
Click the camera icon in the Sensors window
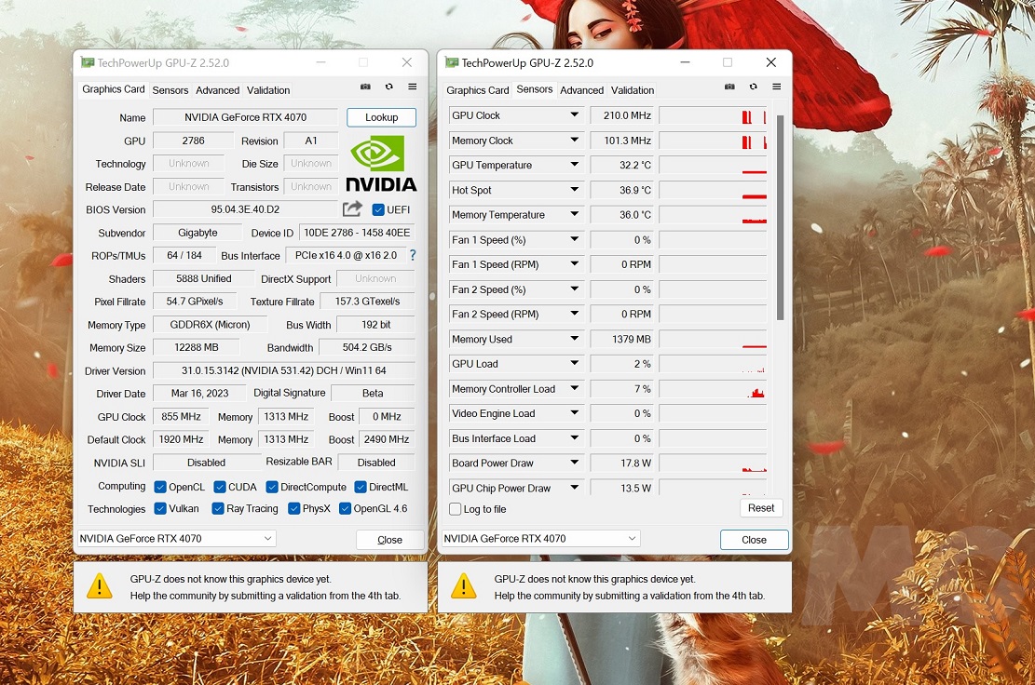pos(729,87)
